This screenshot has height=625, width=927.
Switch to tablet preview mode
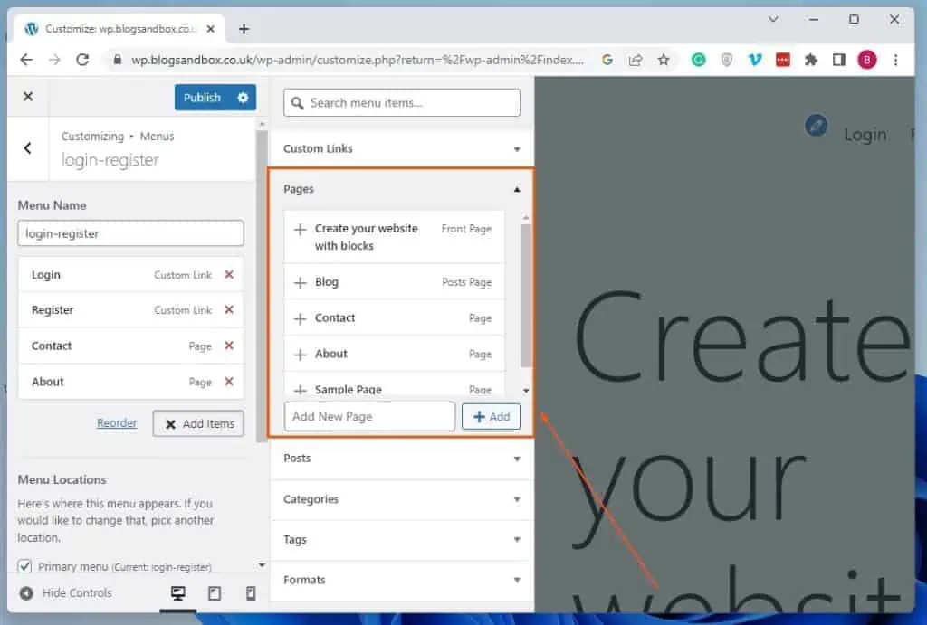tap(215, 592)
